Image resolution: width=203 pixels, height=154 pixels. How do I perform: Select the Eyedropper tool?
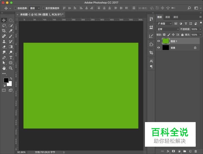tap(11, 31)
